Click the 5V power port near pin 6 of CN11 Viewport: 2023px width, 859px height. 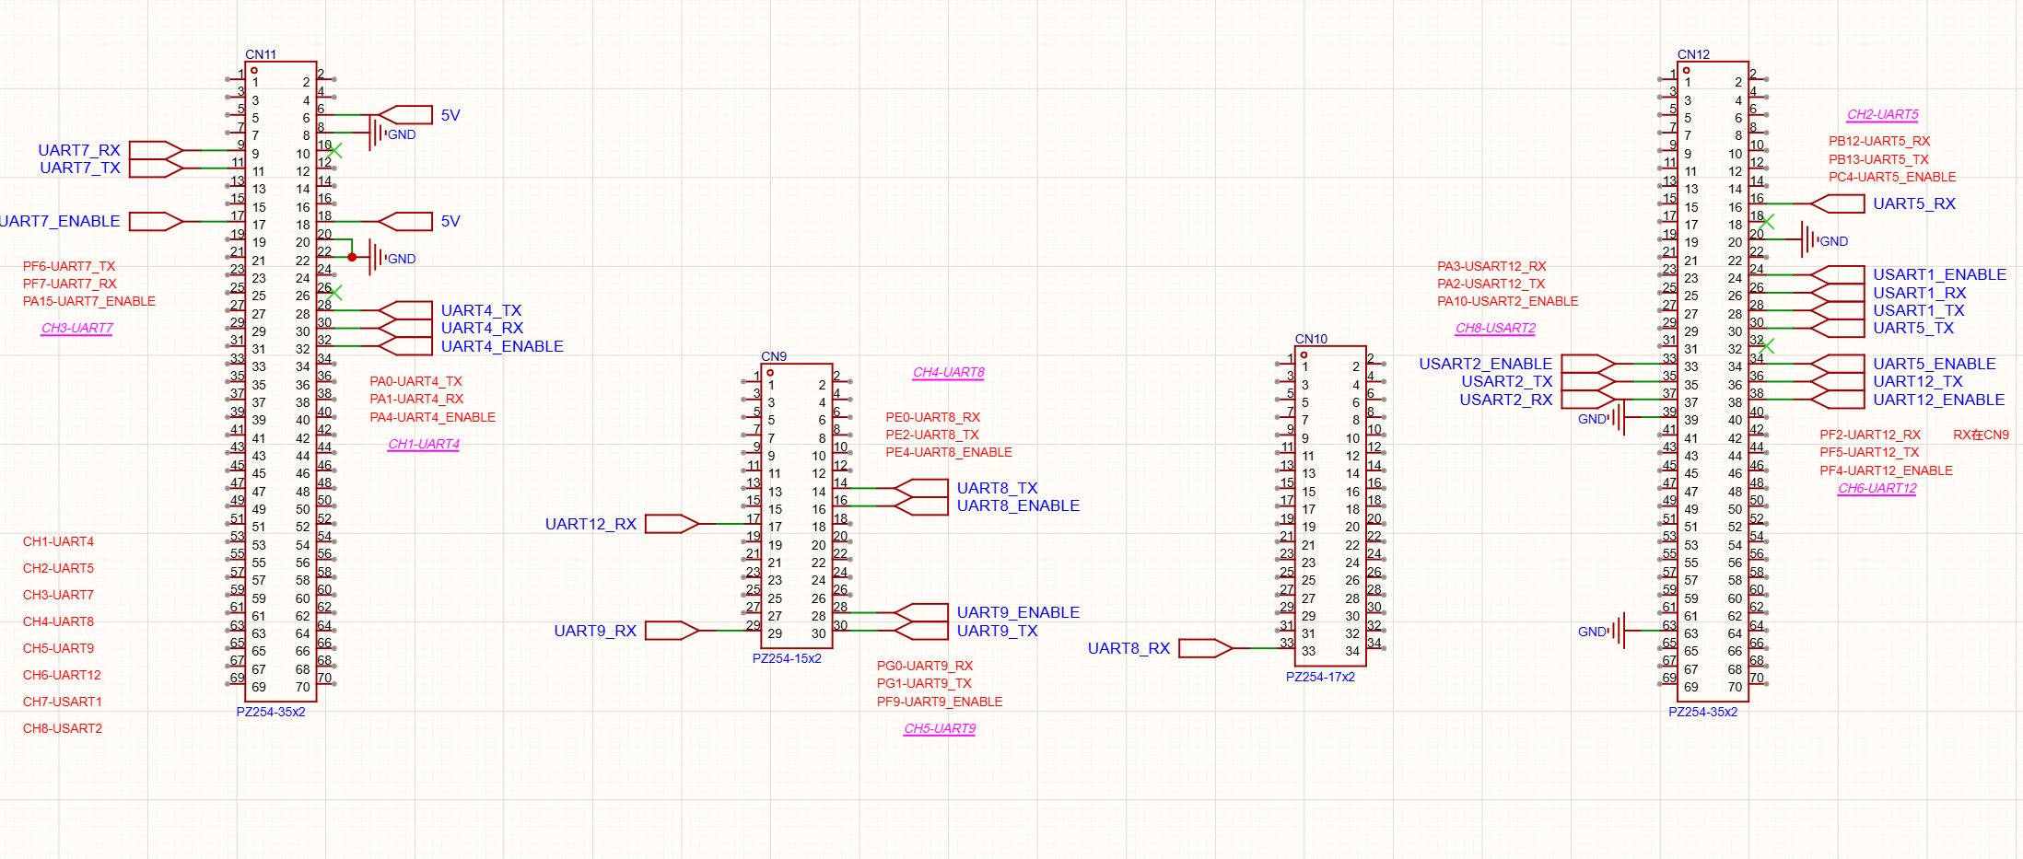[405, 115]
